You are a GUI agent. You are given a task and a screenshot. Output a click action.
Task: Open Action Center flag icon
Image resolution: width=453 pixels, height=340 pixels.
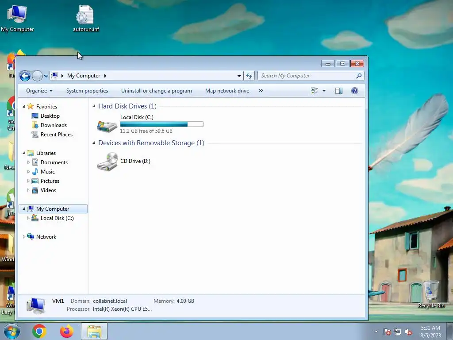pyautogui.click(x=387, y=332)
